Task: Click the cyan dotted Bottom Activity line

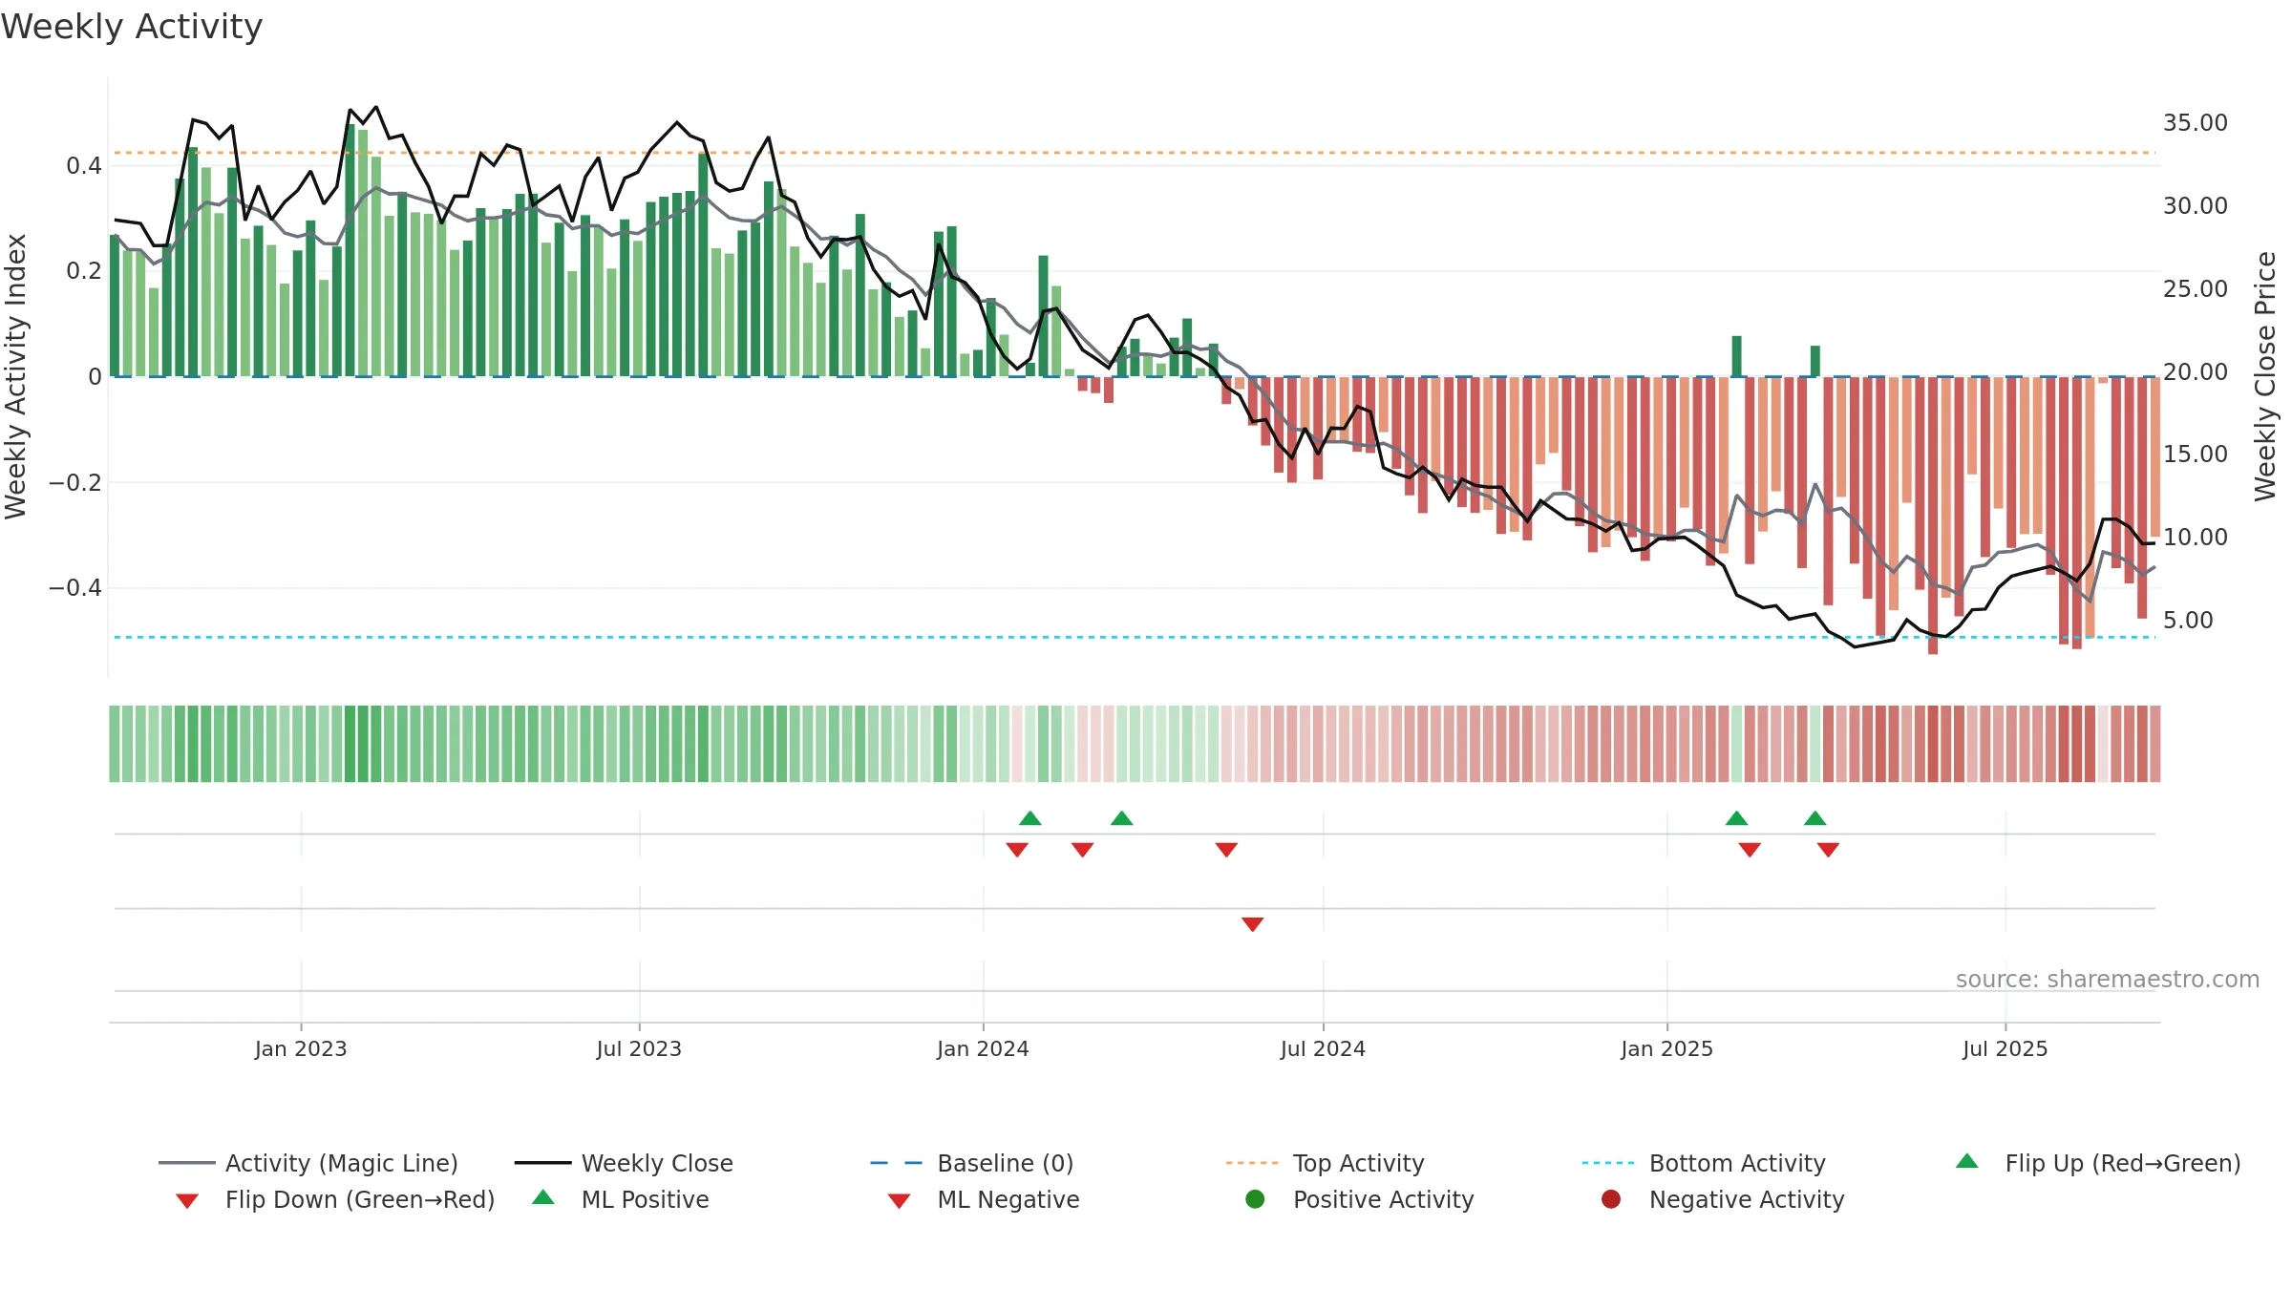Action: point(1135,637)
